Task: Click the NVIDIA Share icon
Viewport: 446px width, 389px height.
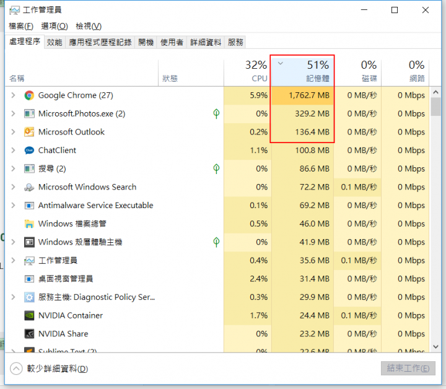Action: point(29,334)
